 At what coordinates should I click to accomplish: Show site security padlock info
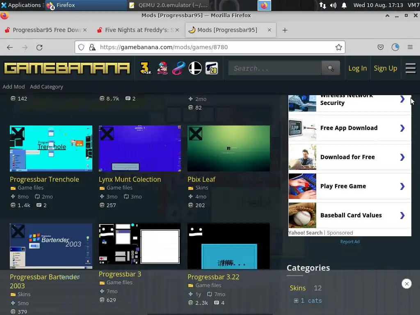point(92,48)
